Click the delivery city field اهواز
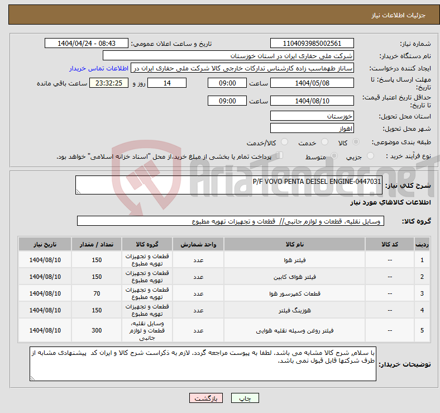440x413 pixels. pyautogui.click(x=312, y=128)
